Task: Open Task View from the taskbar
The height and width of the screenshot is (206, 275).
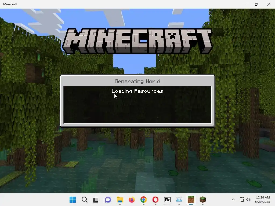Action: 96,200
